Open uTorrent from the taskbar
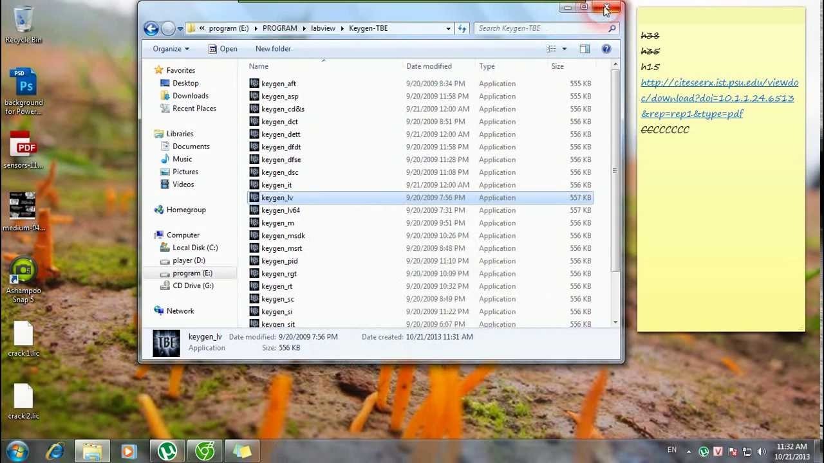824x463 pixels. point(167,451)
